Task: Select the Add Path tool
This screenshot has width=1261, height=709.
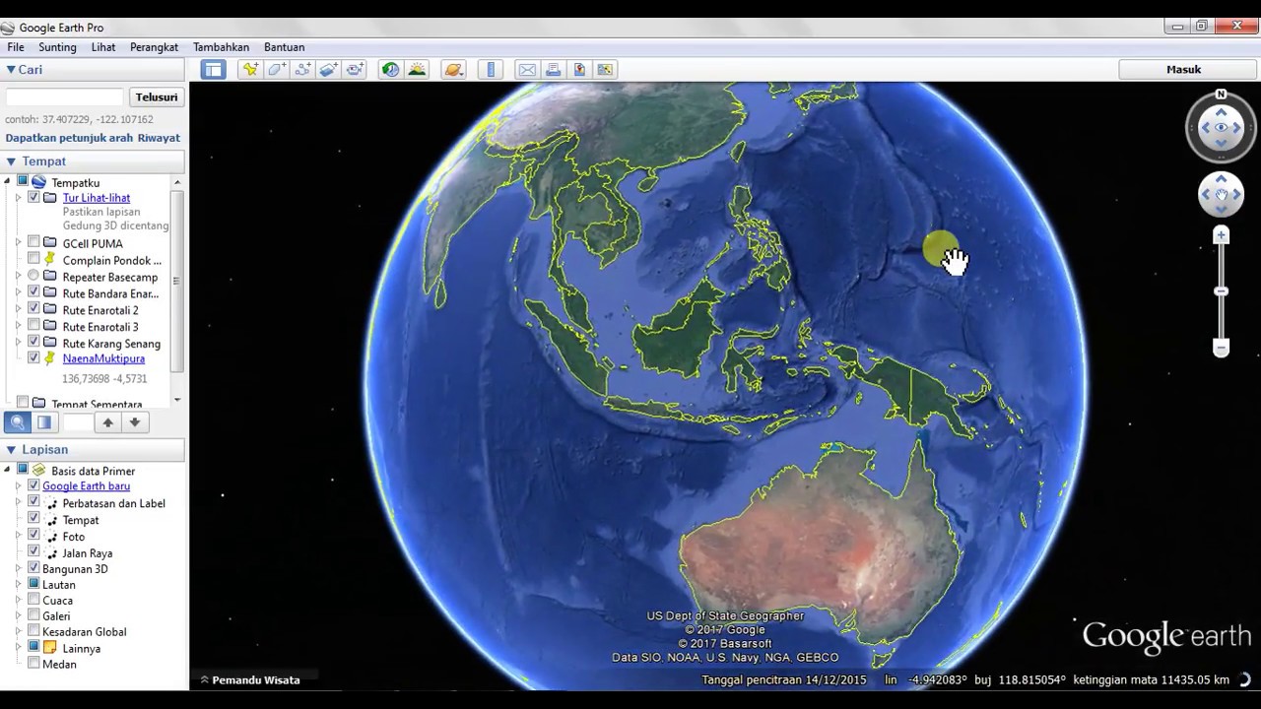Action: [x=302, y=70]
